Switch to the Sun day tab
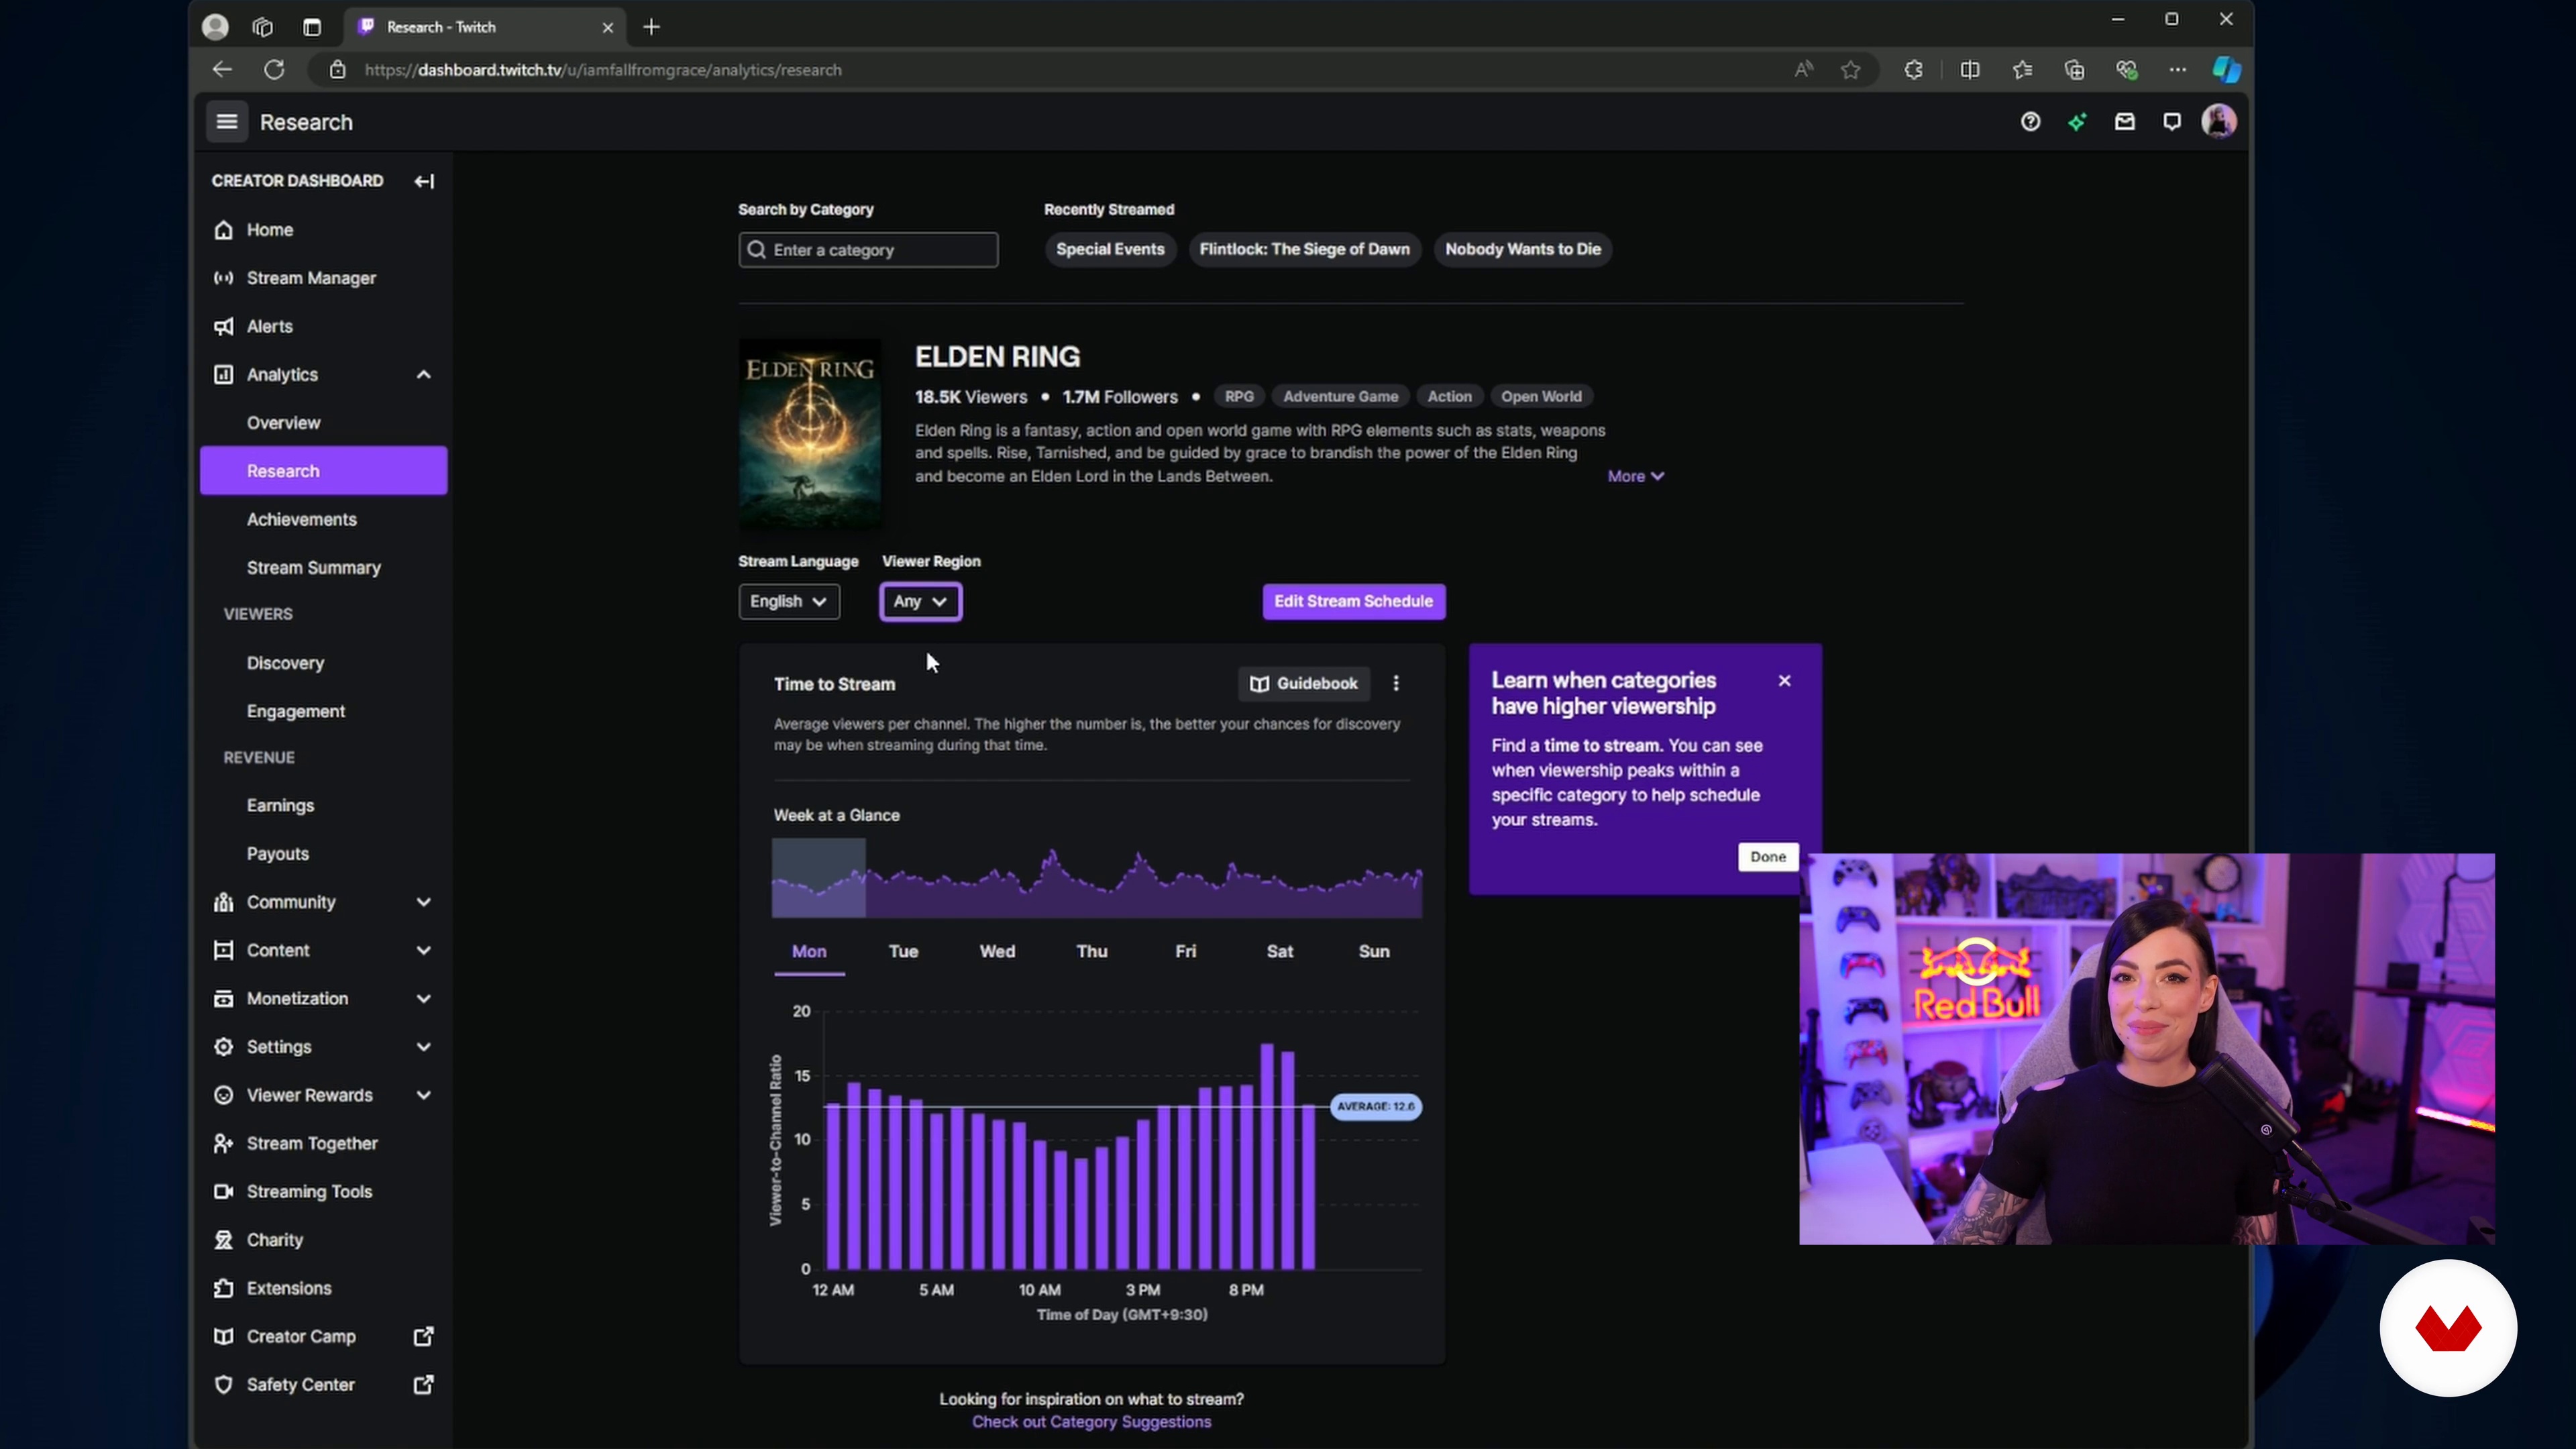Image resolution: width=2576 pixels, height=1449 pixels. pos(1374,952)
